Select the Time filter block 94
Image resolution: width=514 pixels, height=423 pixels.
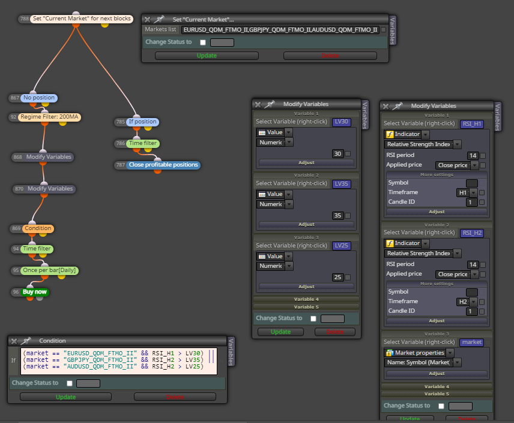pyautogui.click(x=37, y=249)
